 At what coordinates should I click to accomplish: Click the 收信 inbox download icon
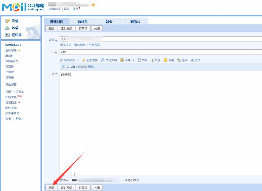click(7, 28)
